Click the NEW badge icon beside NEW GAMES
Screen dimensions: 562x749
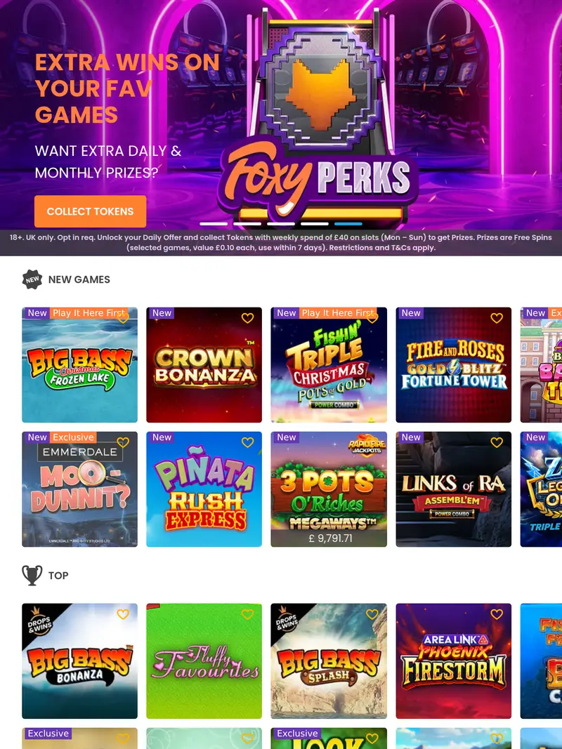click(32, 279)
